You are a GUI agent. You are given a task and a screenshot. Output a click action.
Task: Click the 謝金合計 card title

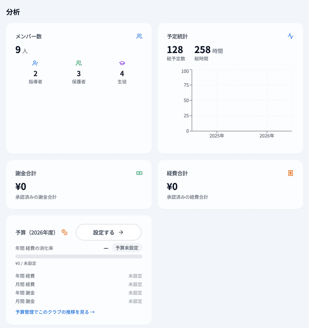26,173
